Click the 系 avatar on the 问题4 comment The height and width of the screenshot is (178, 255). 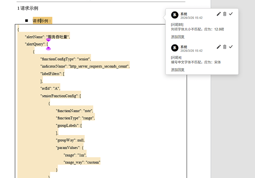point(174,48)
